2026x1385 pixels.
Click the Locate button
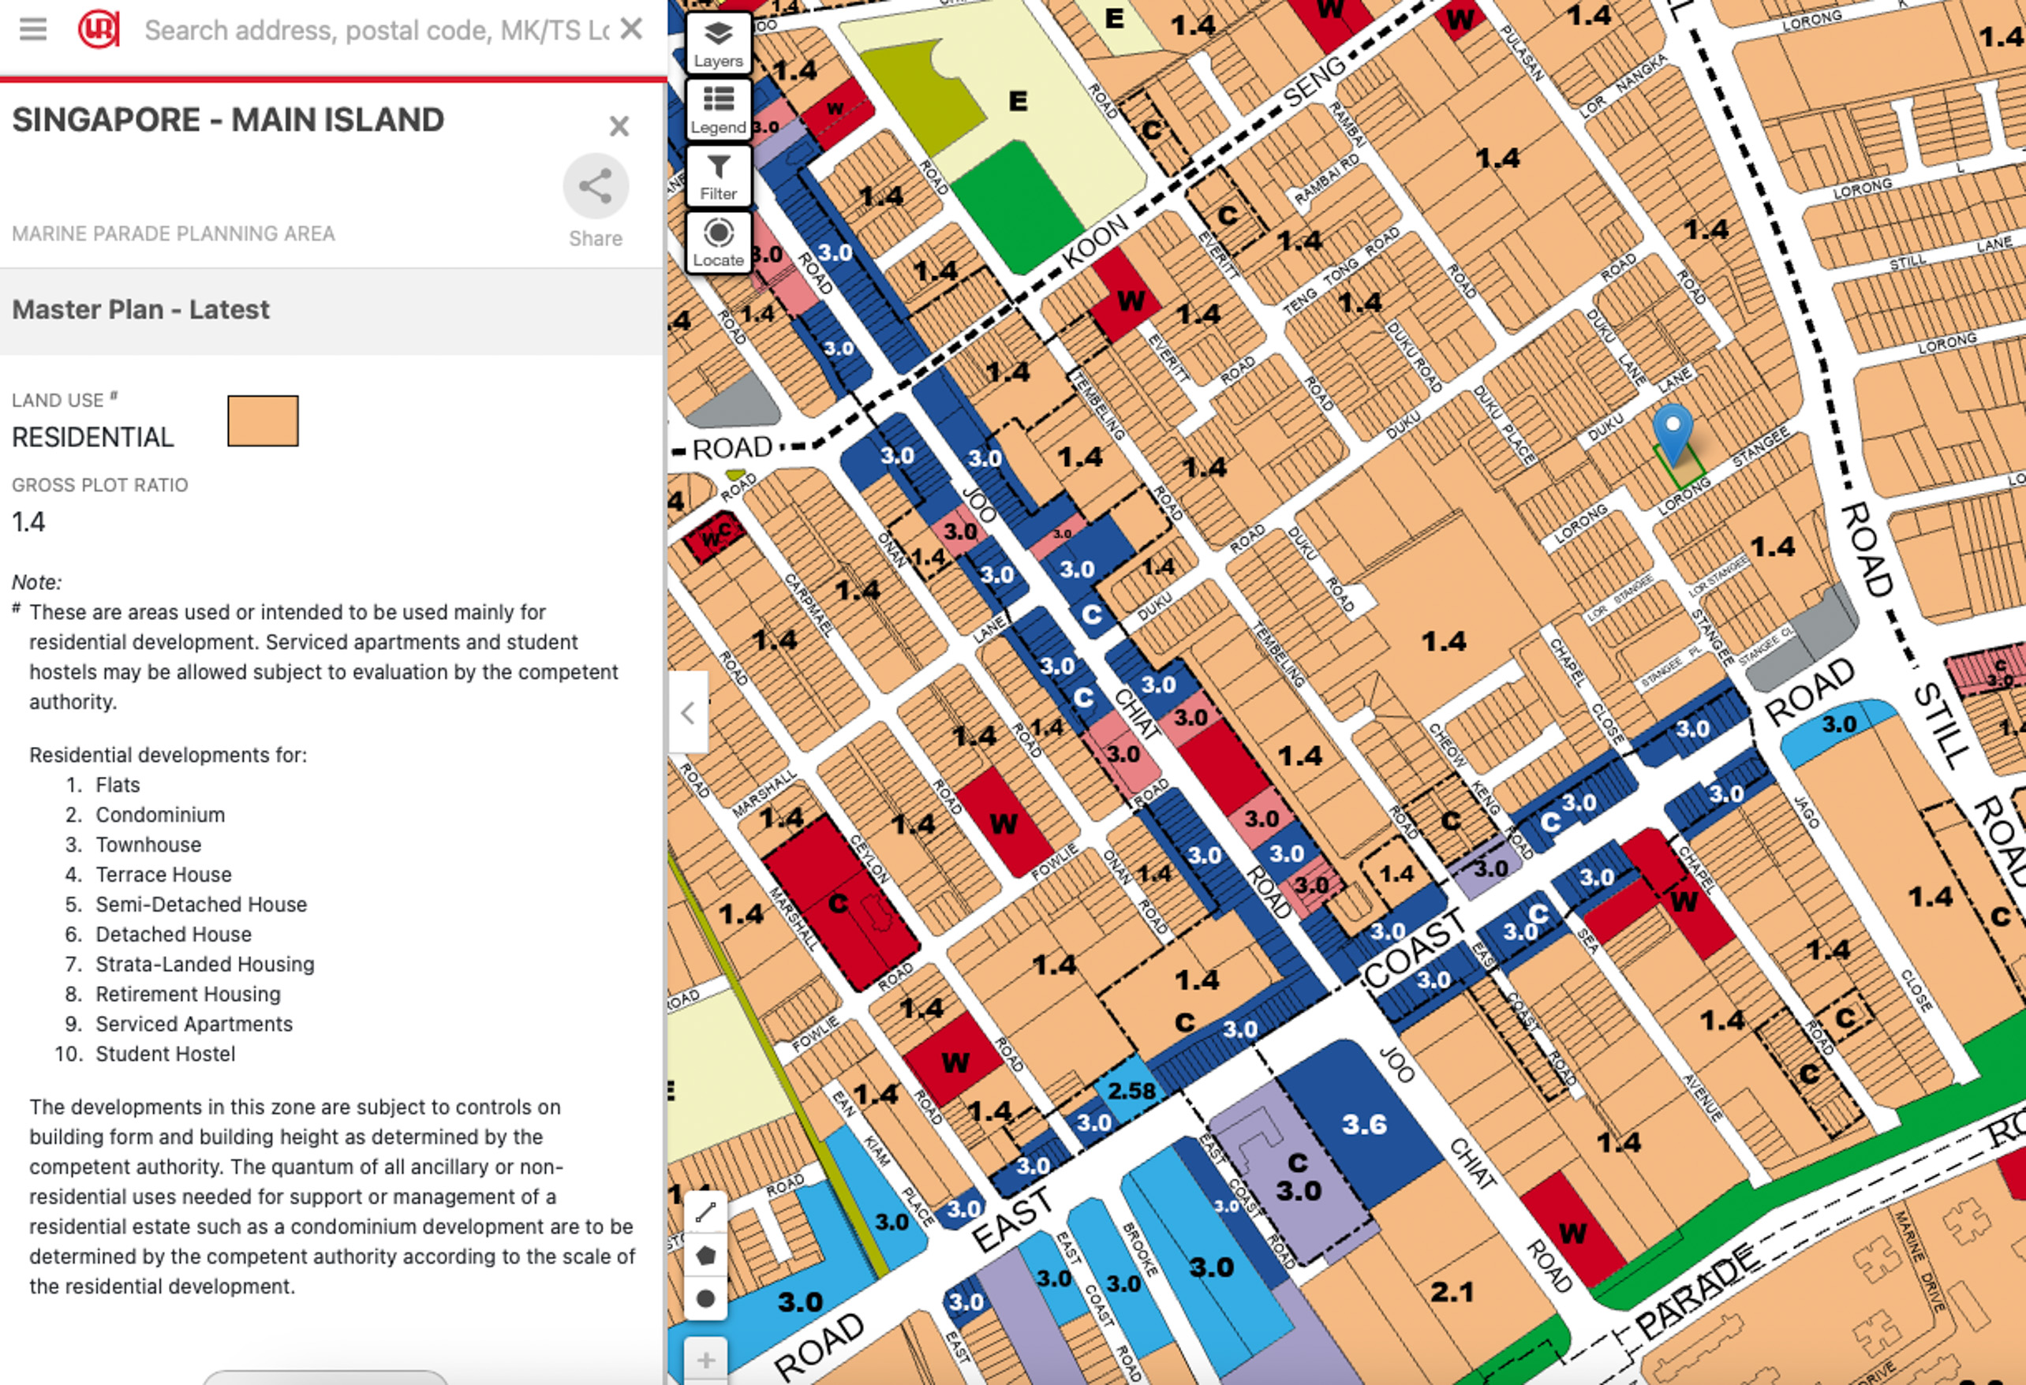point(719,241)
